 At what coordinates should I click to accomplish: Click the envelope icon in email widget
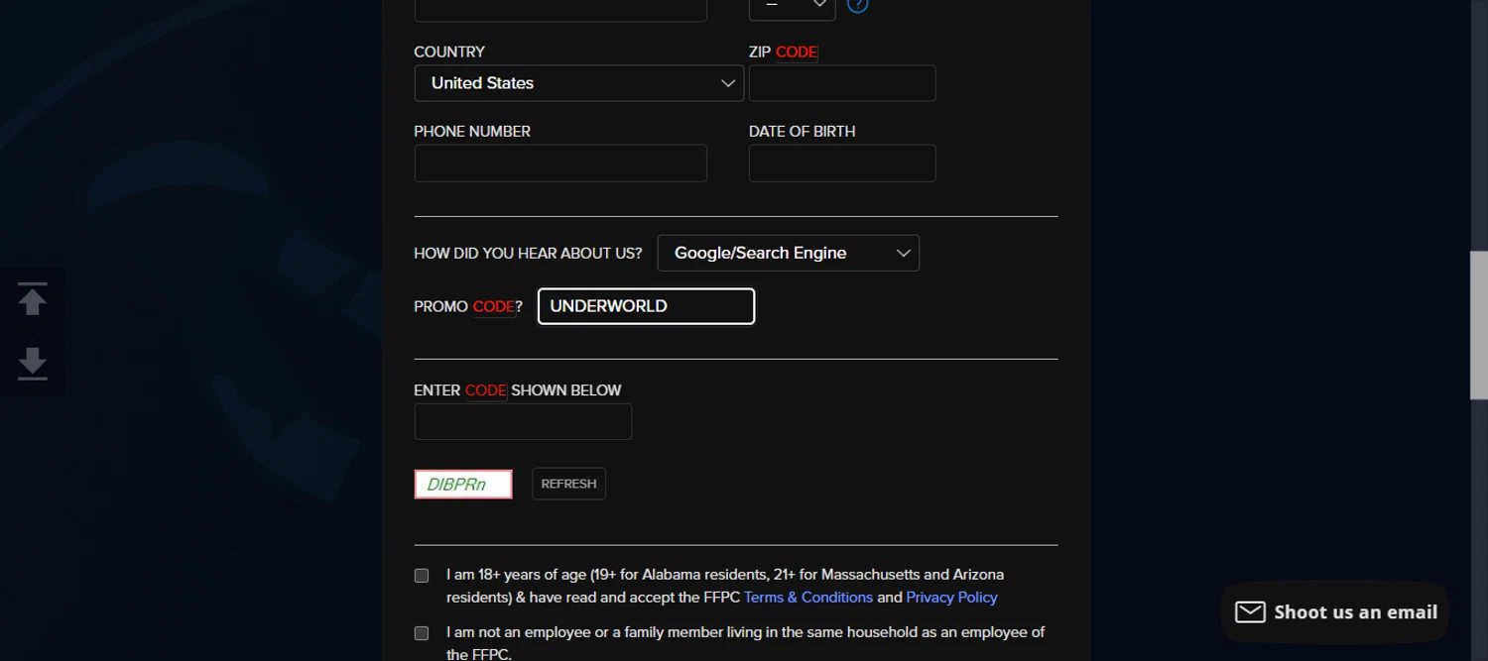[1250, 611]
